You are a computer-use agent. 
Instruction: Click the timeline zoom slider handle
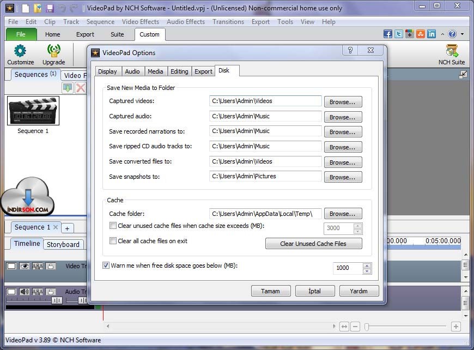tap(367, 327)
